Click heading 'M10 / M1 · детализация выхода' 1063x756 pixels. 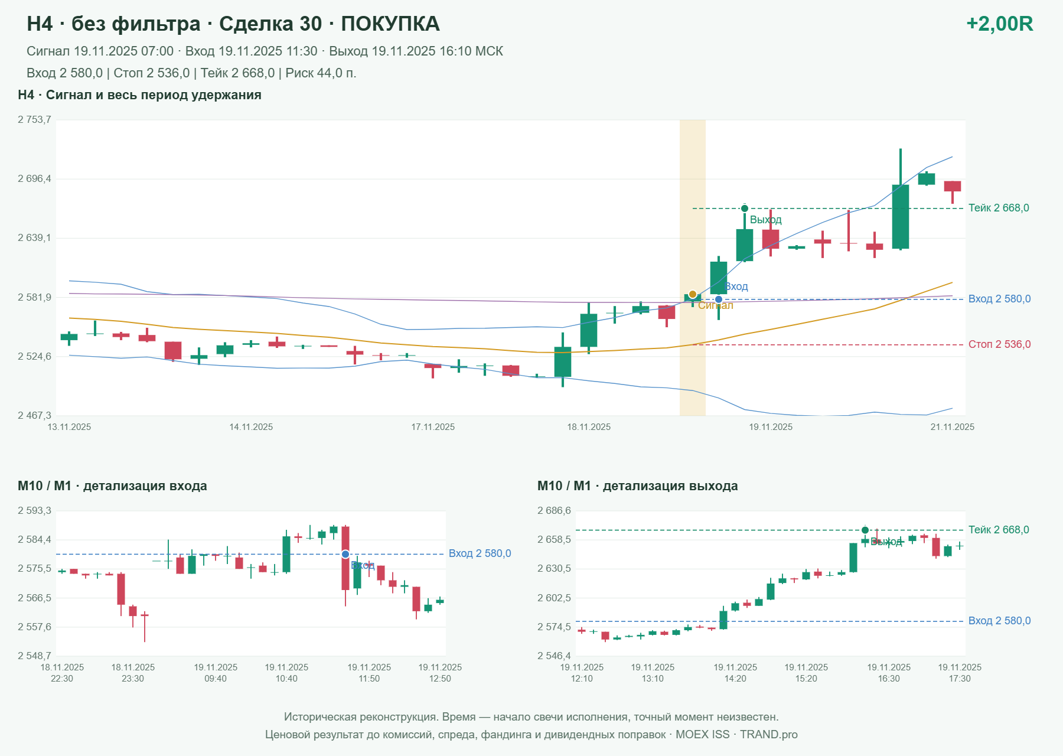[x=638, y=486]
